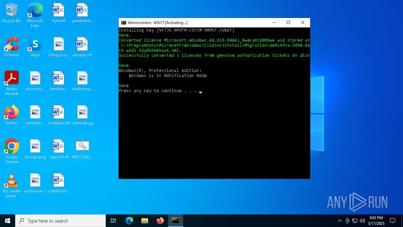Image resolution: width=403 pixels, height=227 pixels.
Task: Open Task View on the taskbar
Action: click(x=113, y=221)
